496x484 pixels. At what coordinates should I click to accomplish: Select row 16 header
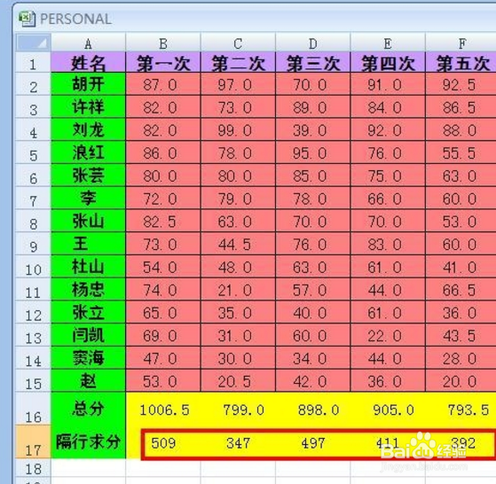click(x=33, y=409)
